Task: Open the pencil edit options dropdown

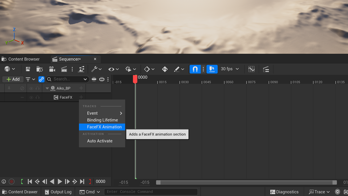Action: click(179, 69)
